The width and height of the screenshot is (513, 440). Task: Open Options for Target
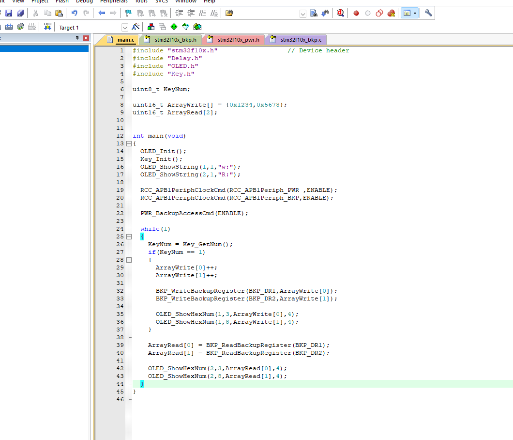(136, 27)
